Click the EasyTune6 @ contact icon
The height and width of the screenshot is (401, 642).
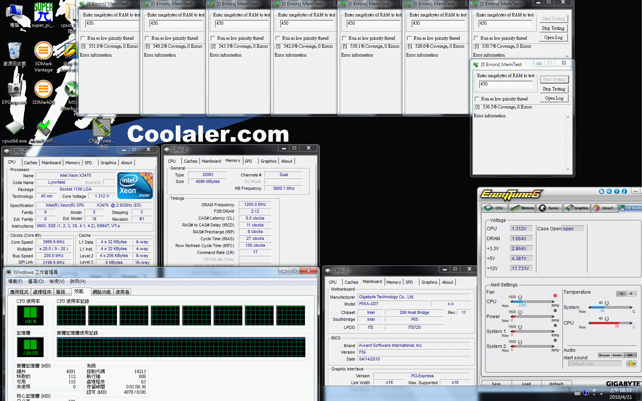(x=609, y=191)
